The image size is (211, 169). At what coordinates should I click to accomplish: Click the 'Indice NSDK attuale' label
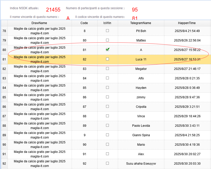point(24,8)
